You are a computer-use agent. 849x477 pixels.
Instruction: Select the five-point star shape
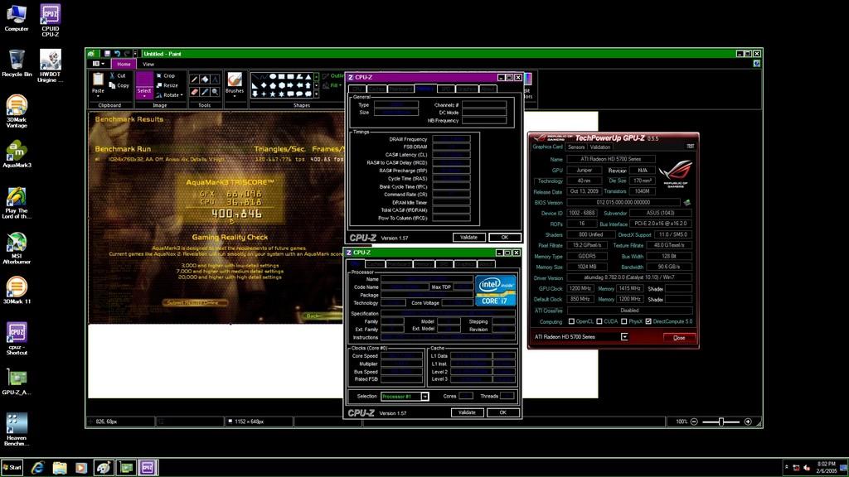272,94
